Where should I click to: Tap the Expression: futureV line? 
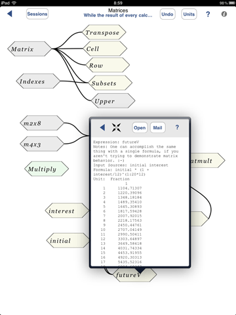tap(116, 142)
